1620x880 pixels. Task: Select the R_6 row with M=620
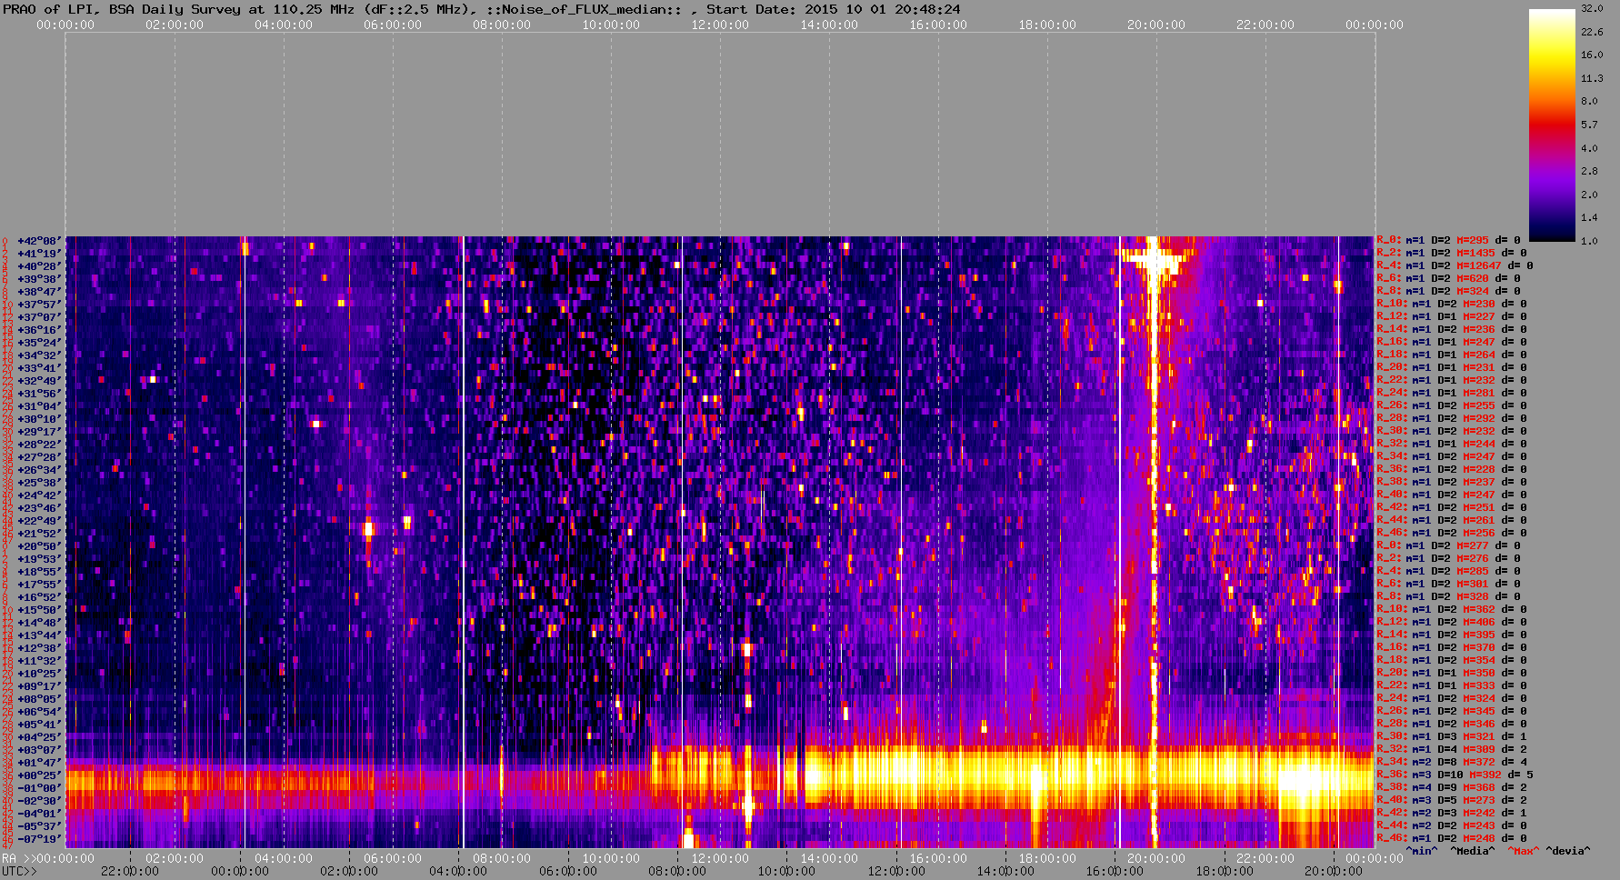pos(1448,279)
